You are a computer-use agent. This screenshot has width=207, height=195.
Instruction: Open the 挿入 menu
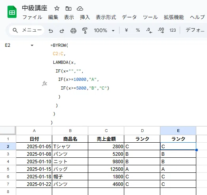point(85,17)
